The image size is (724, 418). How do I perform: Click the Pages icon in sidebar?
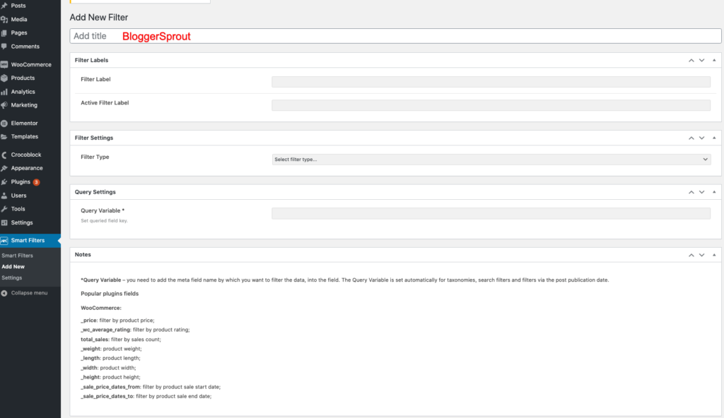4,32
